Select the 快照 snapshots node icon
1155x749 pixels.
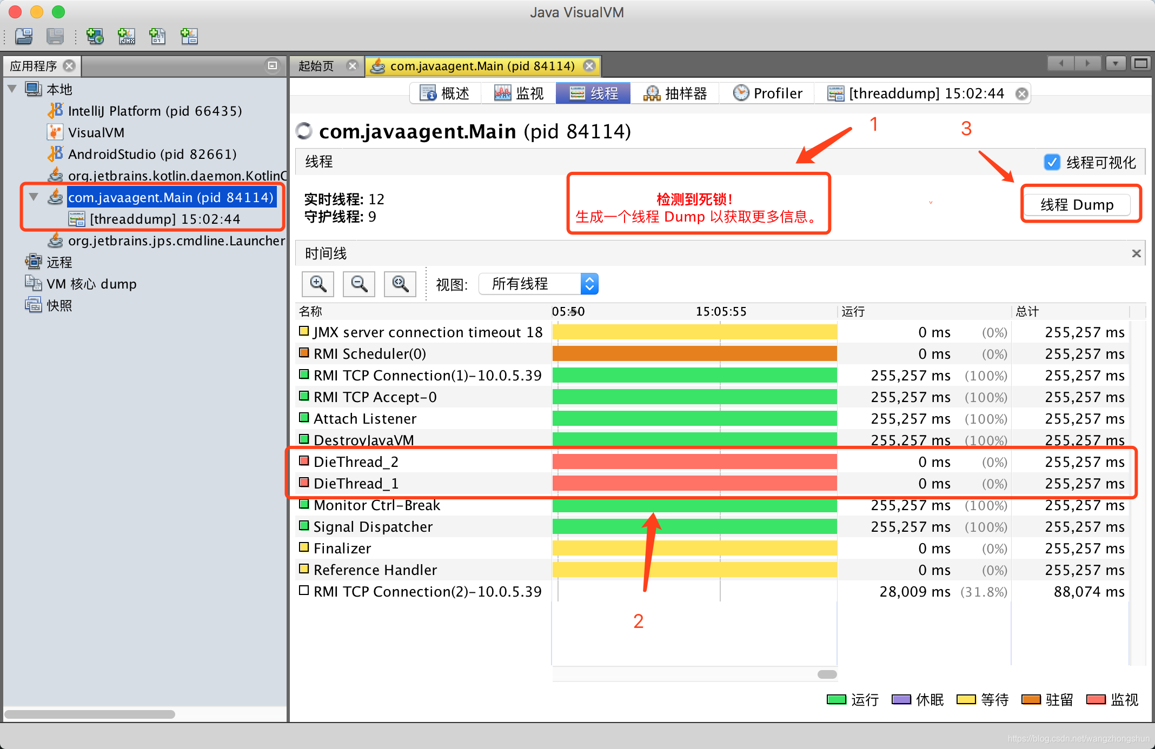tap(33, 305)
